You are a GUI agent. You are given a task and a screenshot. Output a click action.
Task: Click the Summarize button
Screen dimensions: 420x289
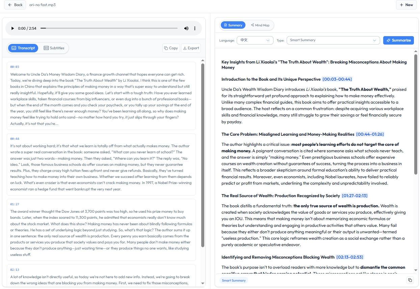click(x=398, y=40)
